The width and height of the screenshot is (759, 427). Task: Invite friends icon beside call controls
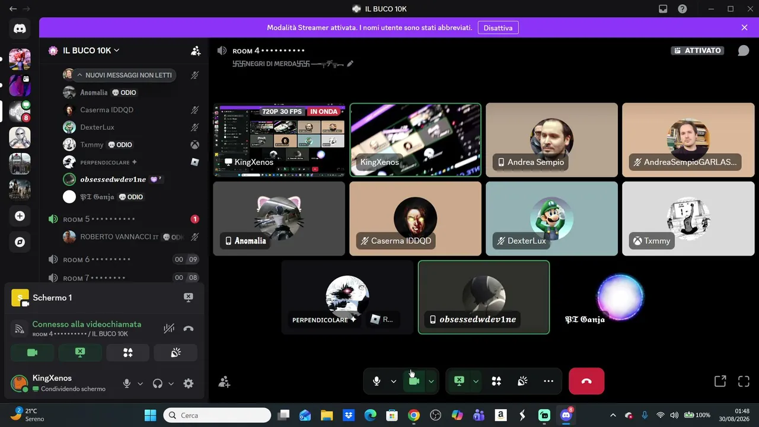click(224, 382)
